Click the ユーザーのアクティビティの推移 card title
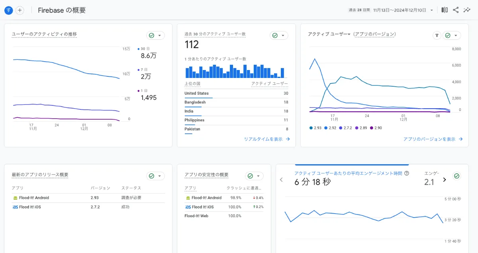Screen dimensions: 478x253 coord(44,34)
